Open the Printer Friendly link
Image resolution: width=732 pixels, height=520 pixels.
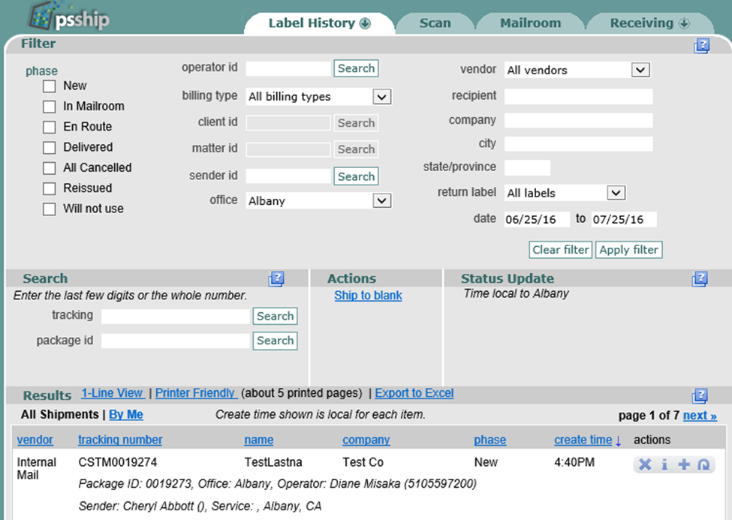pyautogui.click(x=196, y=393)
